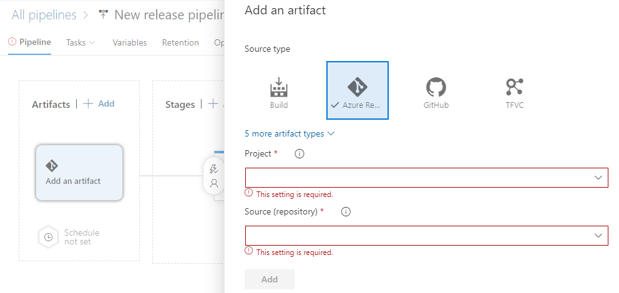Click plus icon next to Stages

point(213,103)
